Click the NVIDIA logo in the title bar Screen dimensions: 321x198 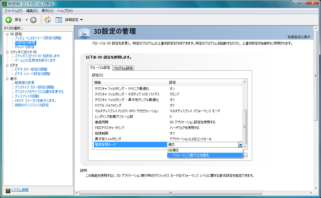[4, 4]
